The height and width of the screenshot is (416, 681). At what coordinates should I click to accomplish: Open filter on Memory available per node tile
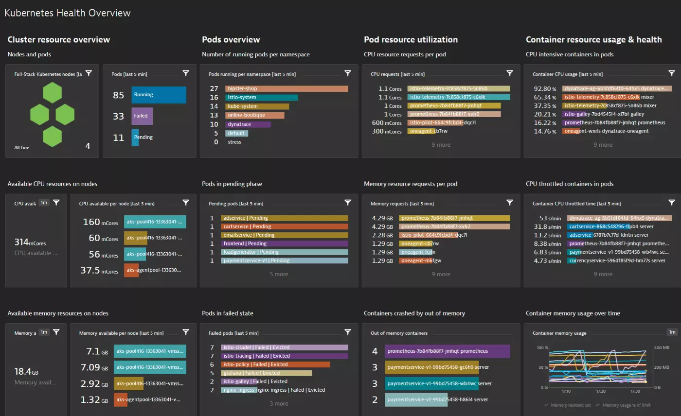pos(186,332)
